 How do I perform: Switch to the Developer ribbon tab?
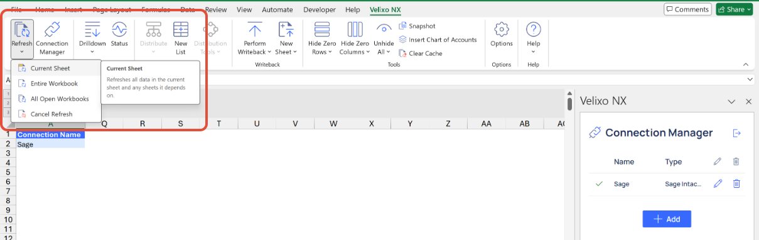point(319,9)
